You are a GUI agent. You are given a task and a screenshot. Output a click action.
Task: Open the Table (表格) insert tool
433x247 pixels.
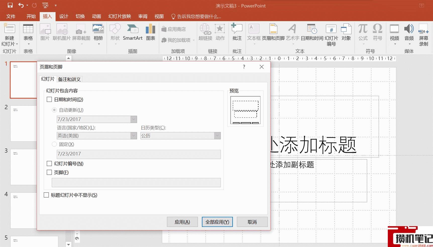(x=28, y=35)
